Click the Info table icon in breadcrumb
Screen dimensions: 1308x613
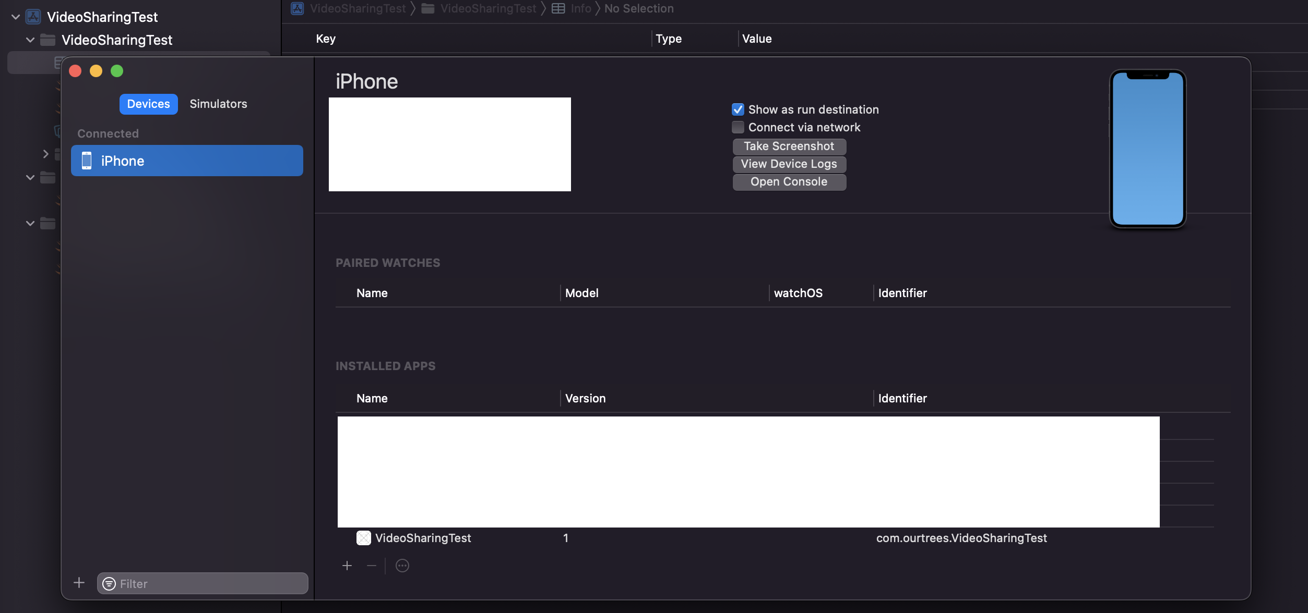(558, 8)
